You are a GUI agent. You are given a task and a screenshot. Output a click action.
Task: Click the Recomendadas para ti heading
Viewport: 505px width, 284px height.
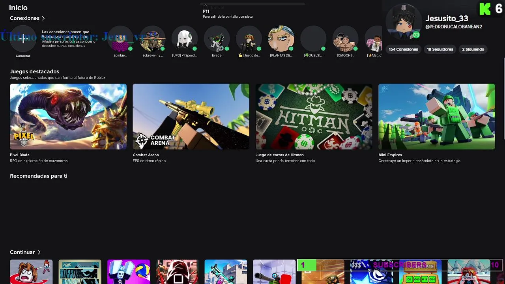coord(39,176)
